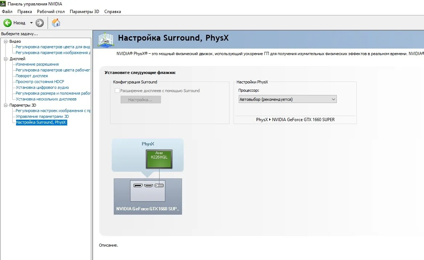Open Поворот дисплея page

[32, 76]
